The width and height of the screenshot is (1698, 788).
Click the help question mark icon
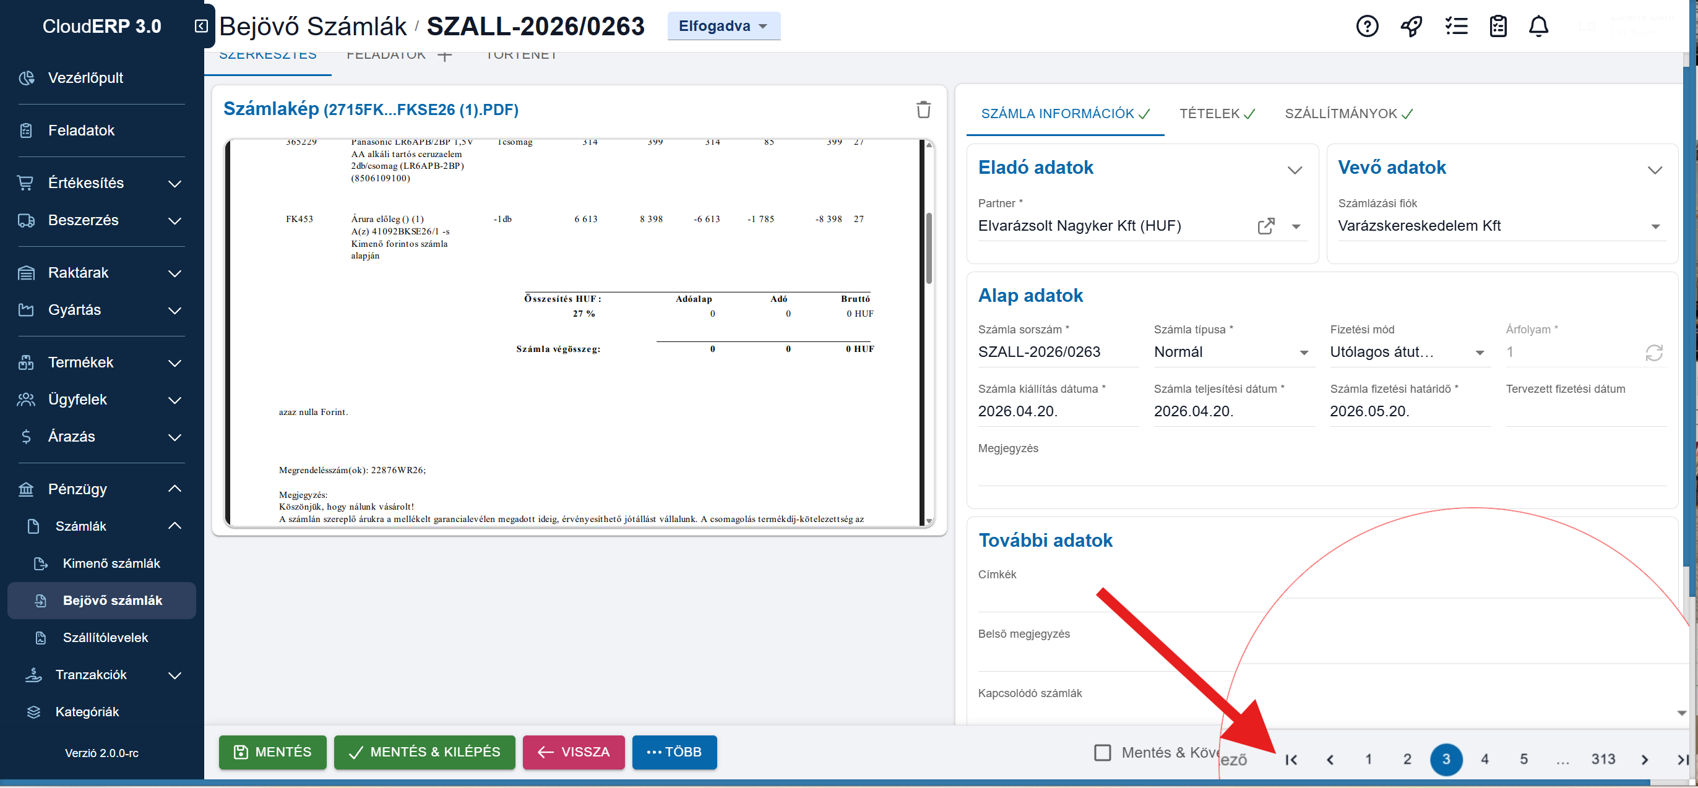click(1366, 27)
